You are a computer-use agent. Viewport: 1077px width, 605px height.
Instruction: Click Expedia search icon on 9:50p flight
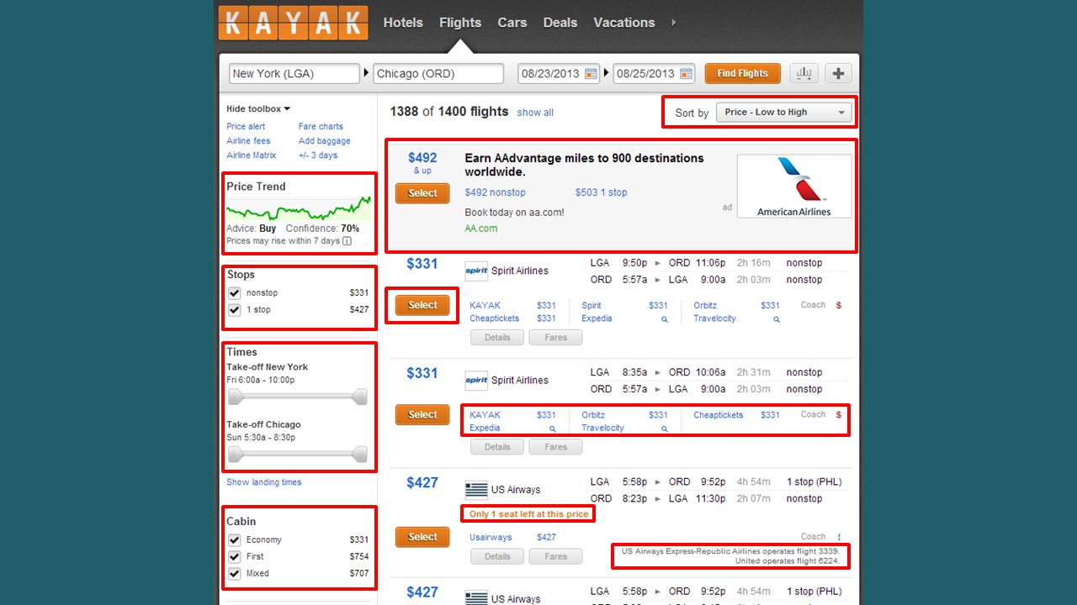click(x=665, y=319)
